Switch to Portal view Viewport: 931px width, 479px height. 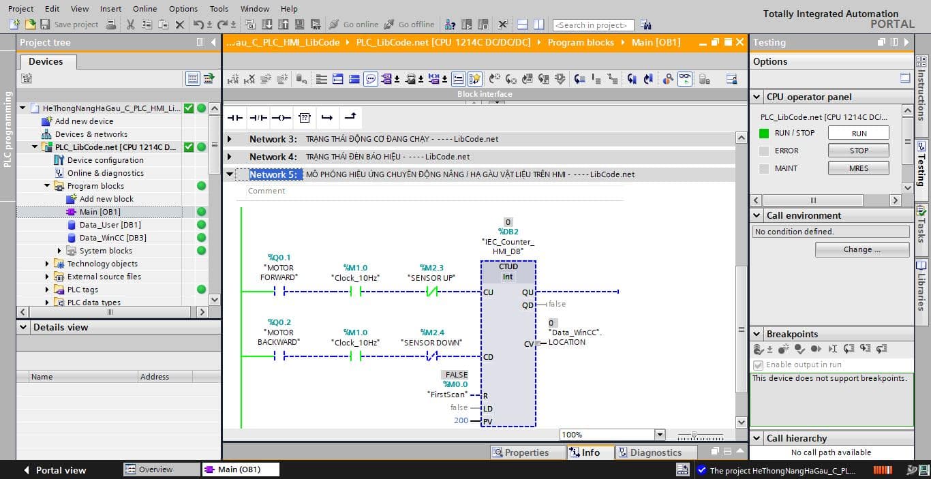click(x=55, y=470)
